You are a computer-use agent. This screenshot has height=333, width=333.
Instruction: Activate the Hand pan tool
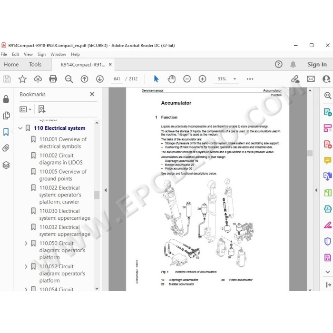172,79
